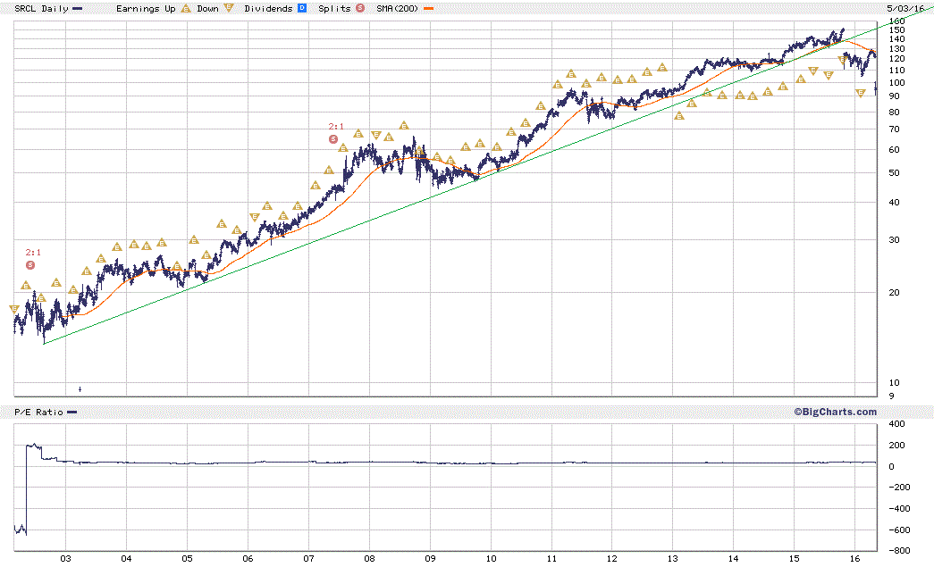Click the 100 price axis label
934x567 pixels.
(896, 83)
